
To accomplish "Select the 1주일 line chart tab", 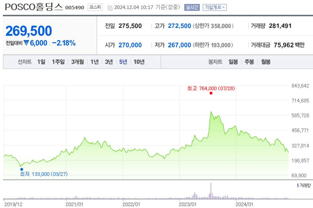I will [x=58, y=62].
